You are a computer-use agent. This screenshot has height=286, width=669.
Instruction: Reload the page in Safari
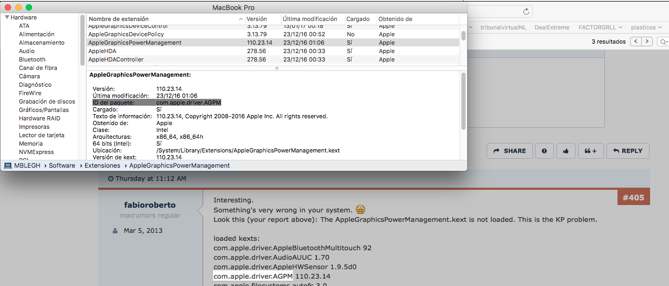tap(526, 12)
